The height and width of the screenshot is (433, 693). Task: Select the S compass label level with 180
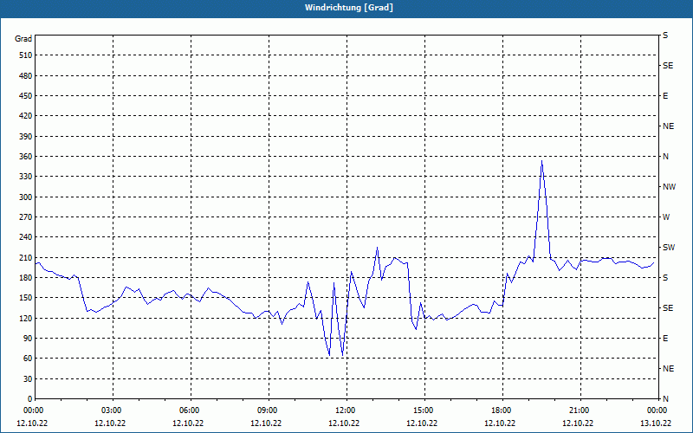click(665, 278)
